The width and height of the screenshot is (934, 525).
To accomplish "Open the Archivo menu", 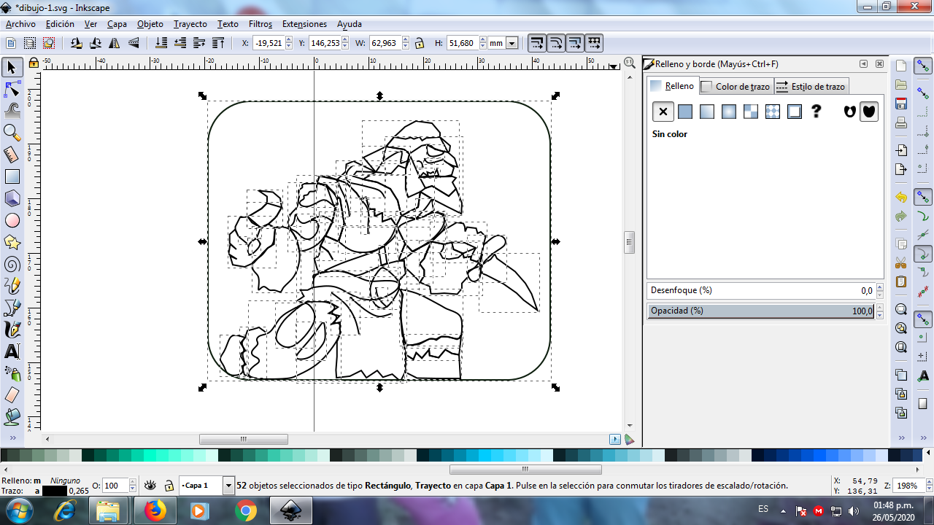I will pos(20,24).
